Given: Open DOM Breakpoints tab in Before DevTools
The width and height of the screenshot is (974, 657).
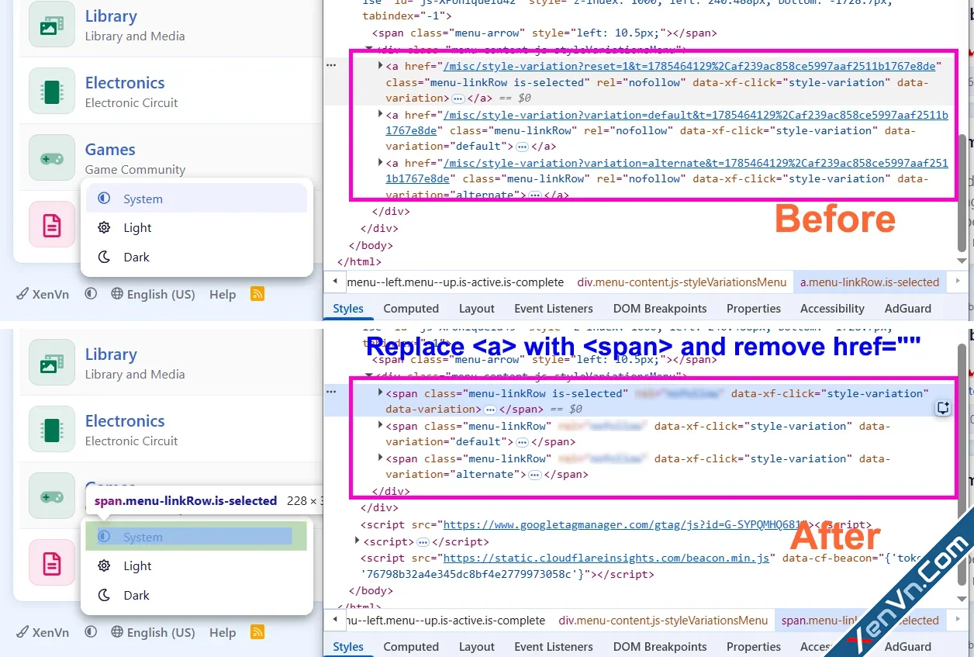Looking at the screenshot, I should point(660,308).
